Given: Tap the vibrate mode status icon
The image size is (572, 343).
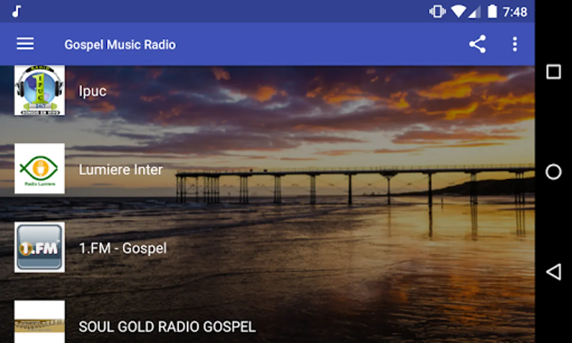Looking at the screenshot, I should pyautogui.click(x=437, y=11).
